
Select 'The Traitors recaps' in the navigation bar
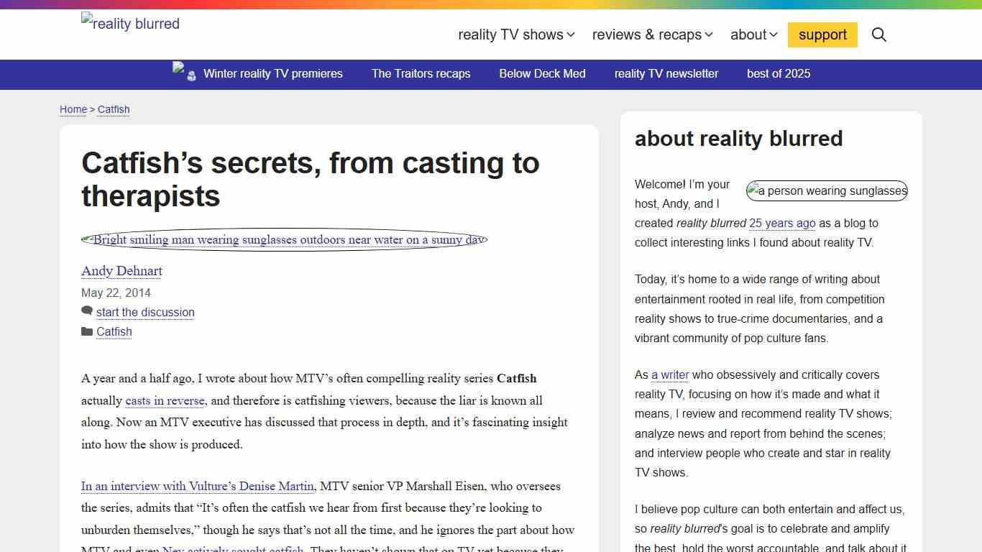(x=421, y=73)
